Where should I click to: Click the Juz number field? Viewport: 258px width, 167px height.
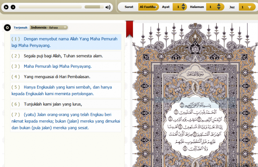tap(242, 7)
